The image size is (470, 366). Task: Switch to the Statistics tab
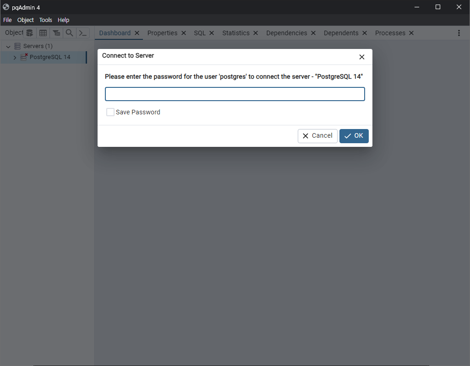tap(235, 33)
